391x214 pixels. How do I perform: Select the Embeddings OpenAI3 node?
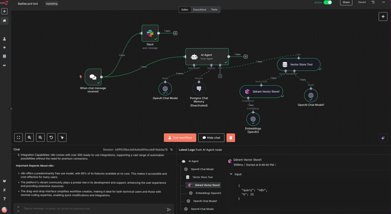253,119
